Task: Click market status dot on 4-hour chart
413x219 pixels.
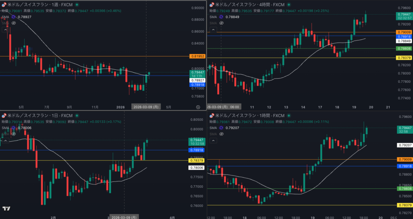Action: [x=289, y=5]
